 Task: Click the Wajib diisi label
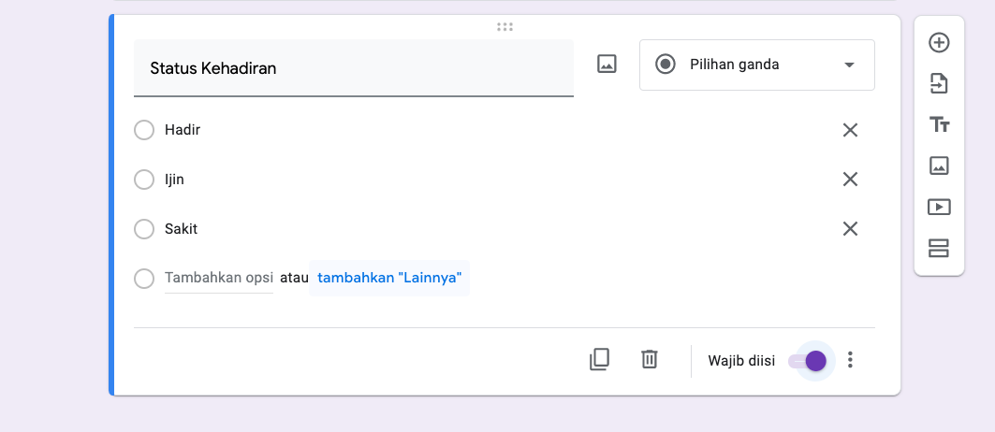(x=741, y=361)
